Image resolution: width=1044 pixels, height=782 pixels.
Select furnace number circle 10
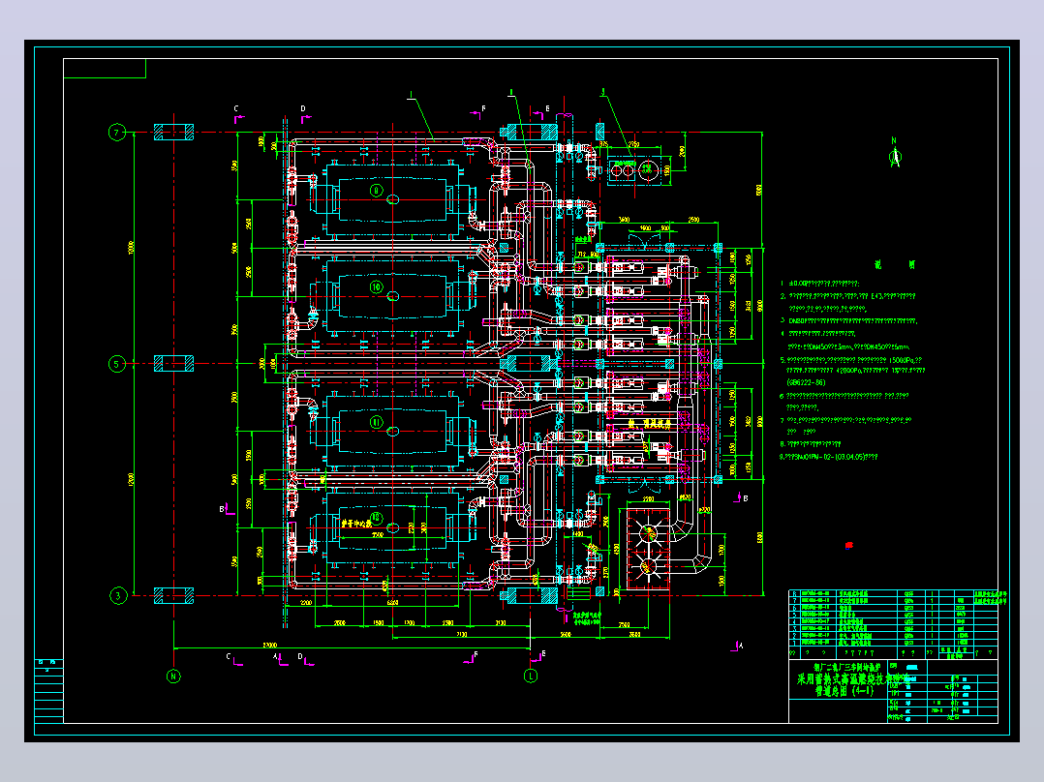pos(376,287)
